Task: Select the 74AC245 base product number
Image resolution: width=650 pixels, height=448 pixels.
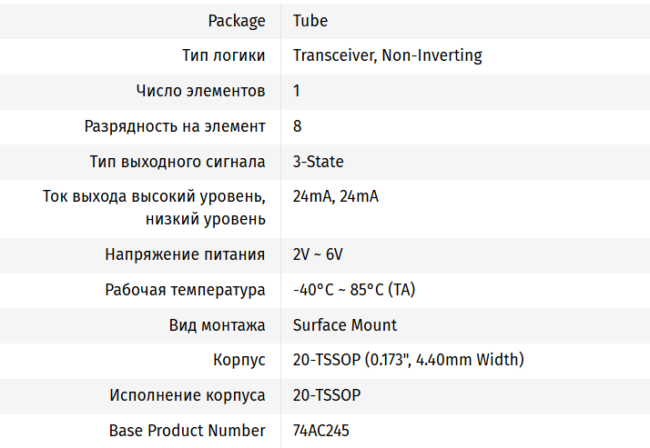Action: (320, 431)
